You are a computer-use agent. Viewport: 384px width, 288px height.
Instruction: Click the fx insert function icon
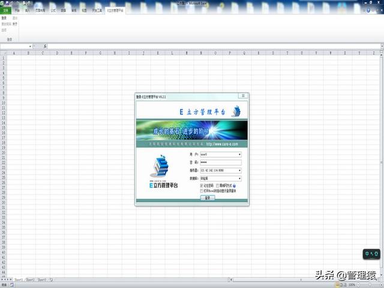coord(45,46)
